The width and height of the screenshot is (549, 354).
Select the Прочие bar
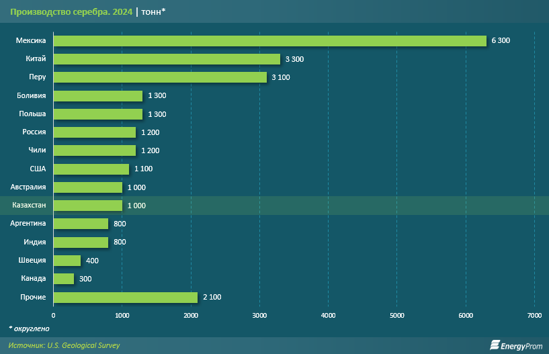125,297
